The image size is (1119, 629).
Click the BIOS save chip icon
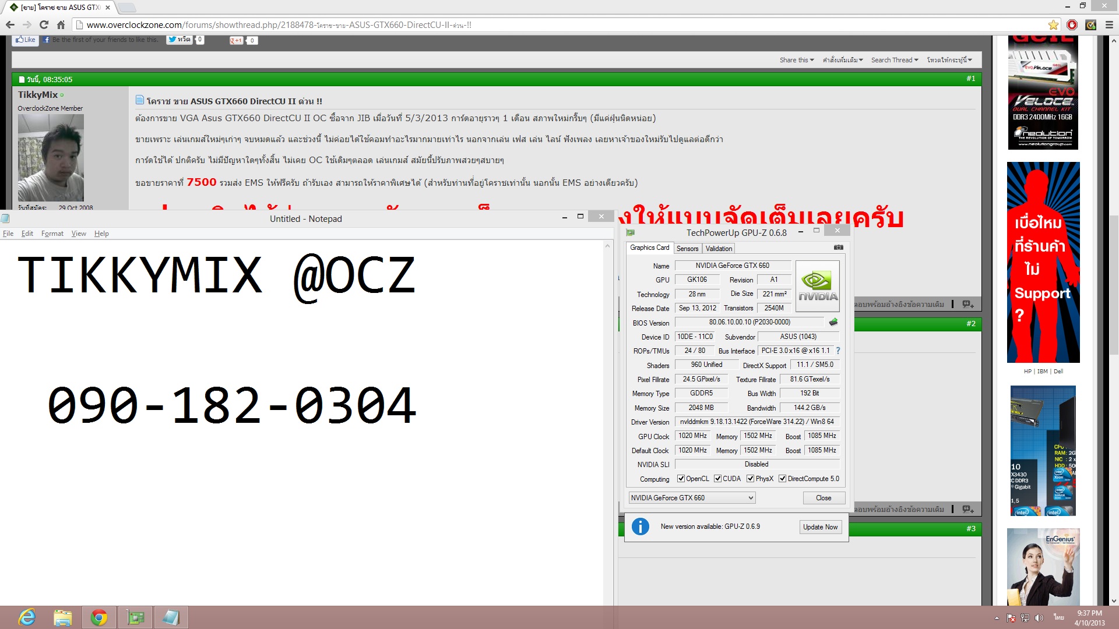pyautogui.click(x=833, y=322)
